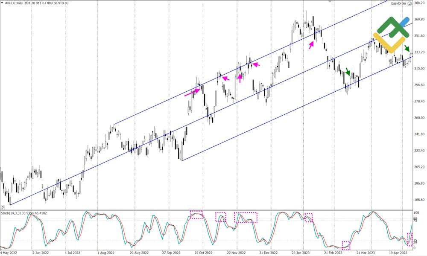
Task: Select the green arrow near February 2023 low
Action: [x=348, y=72]
